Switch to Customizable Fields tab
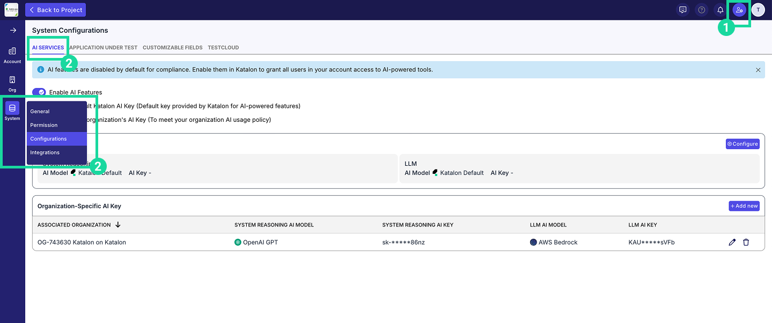The image size is (772, 323). [x=173, y=48]
